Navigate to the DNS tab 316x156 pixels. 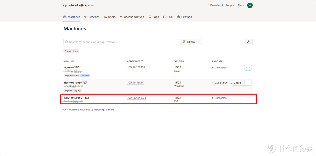(x=168, y=17)
